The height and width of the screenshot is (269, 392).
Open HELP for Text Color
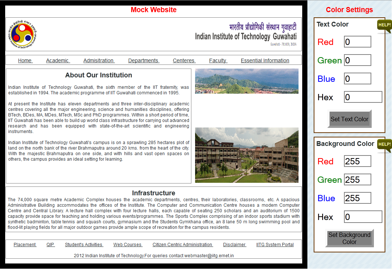click(x=384, y=26)
